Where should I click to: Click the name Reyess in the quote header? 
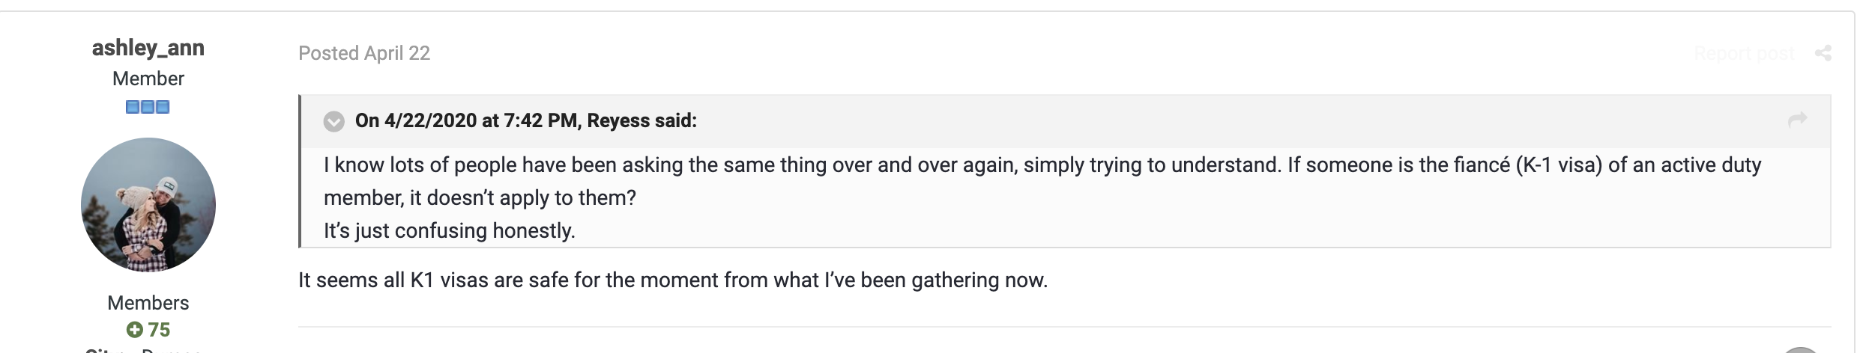click(x=619, y=120)
